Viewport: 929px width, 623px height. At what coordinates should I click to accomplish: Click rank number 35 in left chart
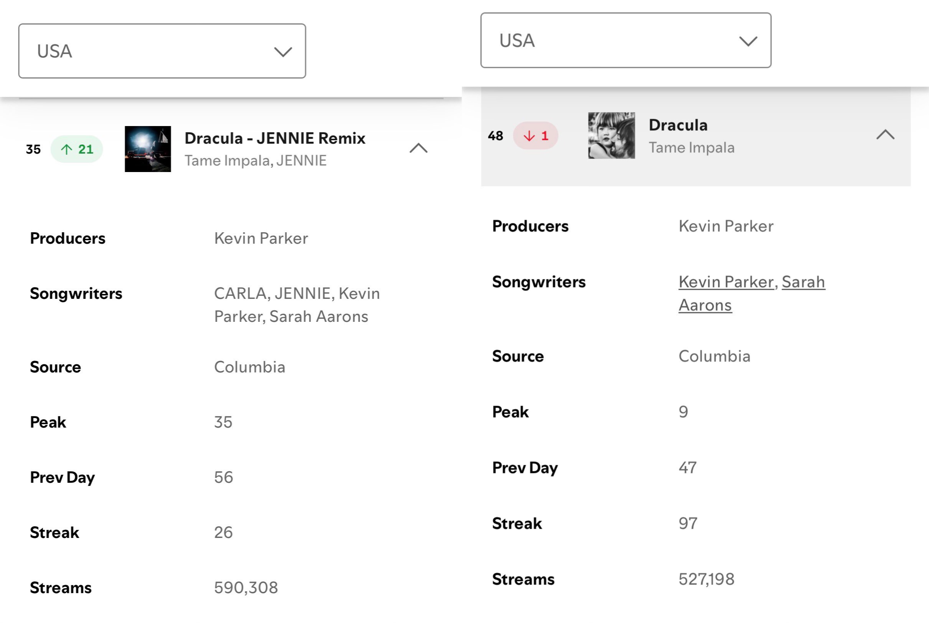click(33, 149)
